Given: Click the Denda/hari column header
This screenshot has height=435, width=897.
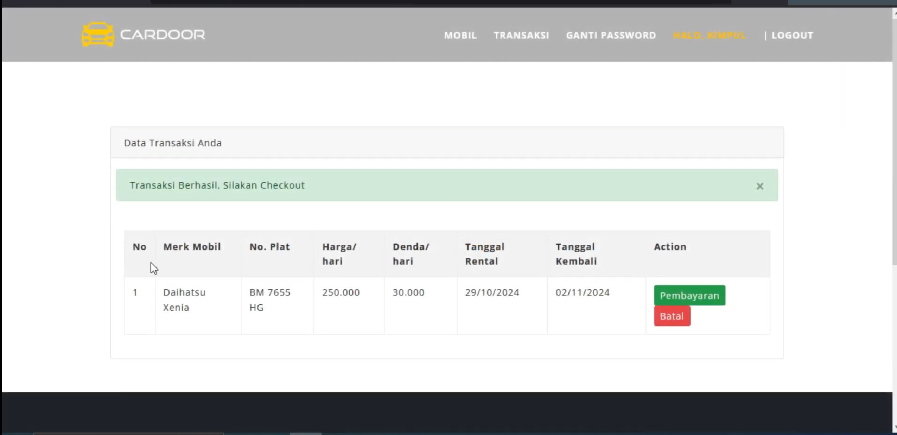Looking at the screenshot, I should click(411, 254).
